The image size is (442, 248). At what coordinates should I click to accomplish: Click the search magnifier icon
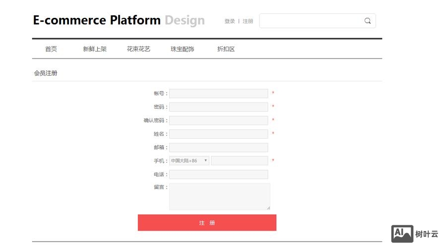(x=368, y=21)
